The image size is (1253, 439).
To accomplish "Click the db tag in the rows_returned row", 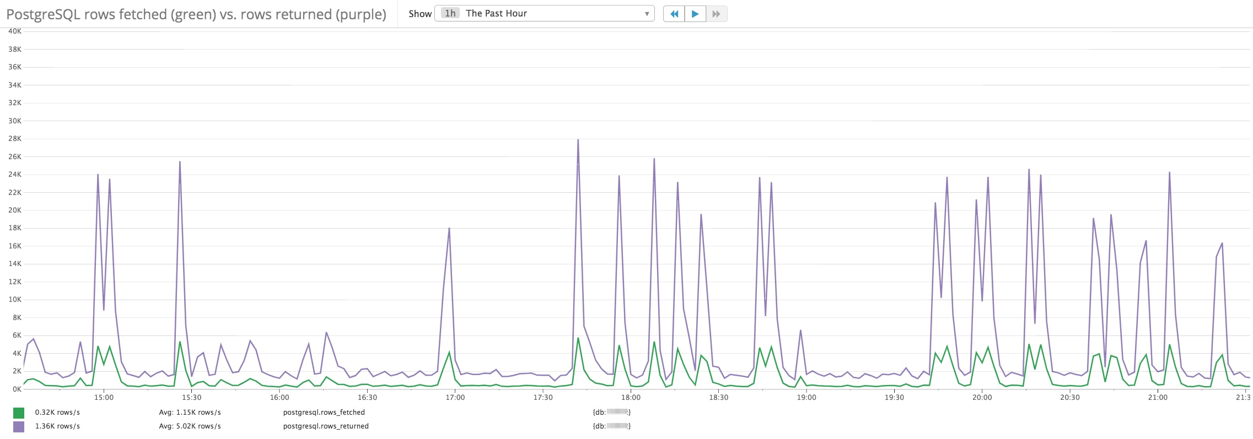I will (x=611, y=426).
